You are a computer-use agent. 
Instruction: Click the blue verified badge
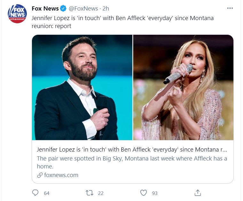pyautogui.click(x=63, y=9)
